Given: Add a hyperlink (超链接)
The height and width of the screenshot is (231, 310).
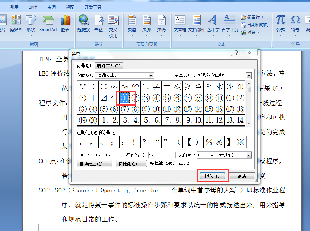Looking at the screenshot, I should pyautogui.click(x=84, y=23).
